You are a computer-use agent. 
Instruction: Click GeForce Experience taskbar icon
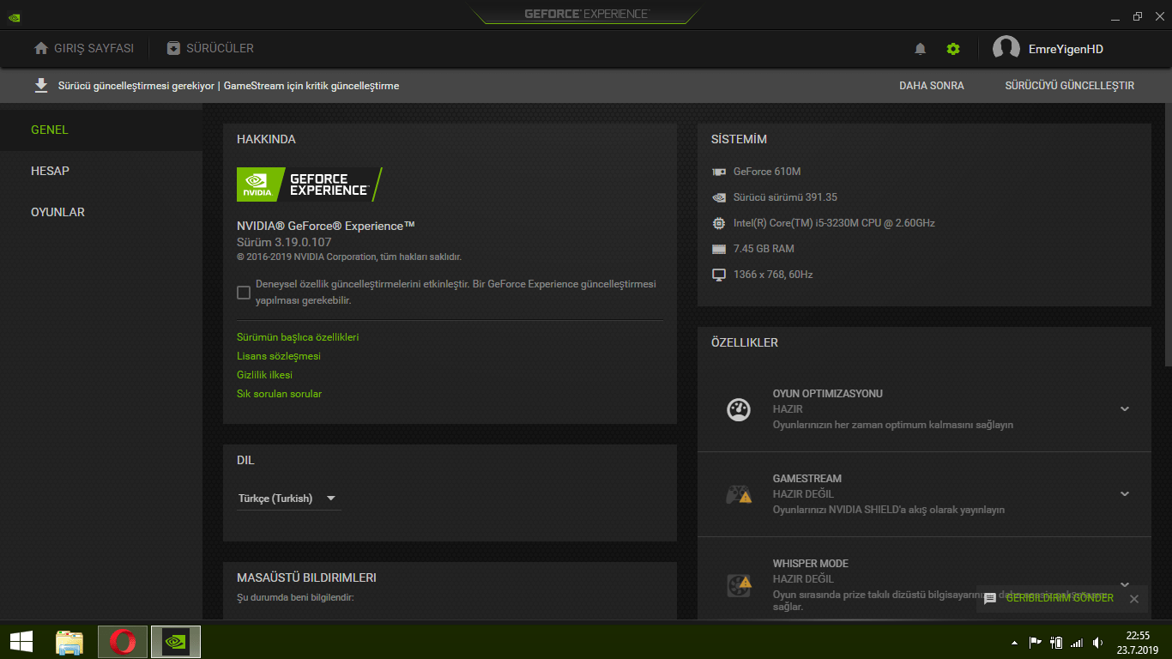pyautogui.click(x=176, y=641)
